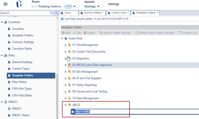Click the Add button in toolbar
This screenshot has height=119, width=199.
point(66,33)
